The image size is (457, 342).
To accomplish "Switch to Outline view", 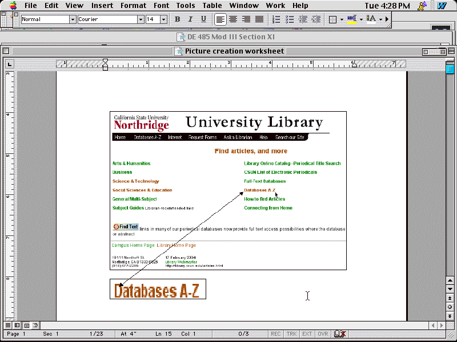I will click(35, 325).
